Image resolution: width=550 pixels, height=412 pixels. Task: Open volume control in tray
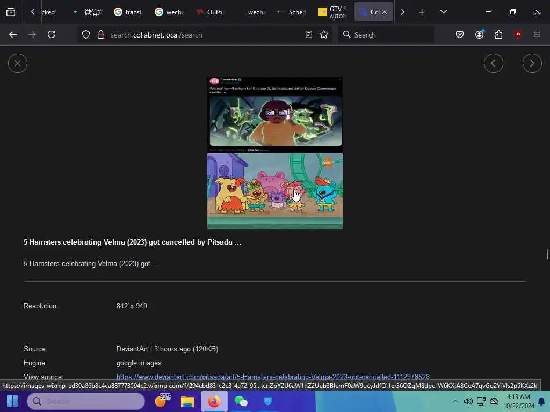tap(468, 401)
